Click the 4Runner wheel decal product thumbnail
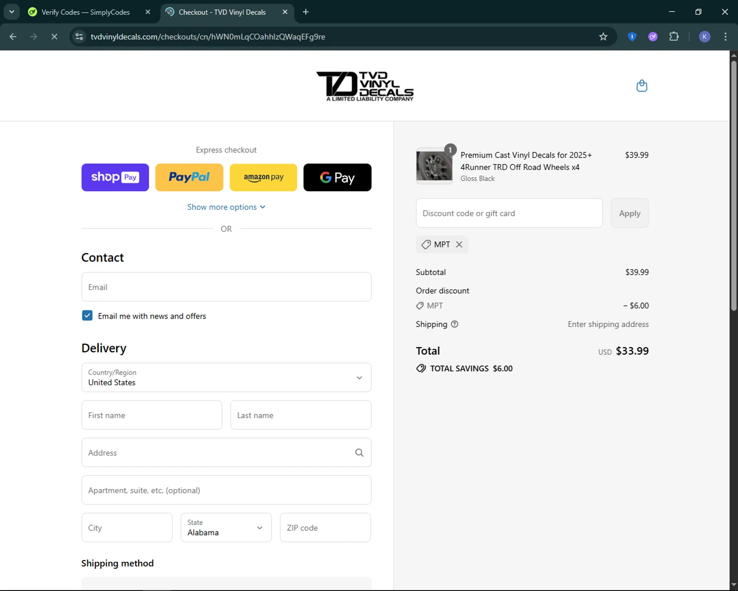Viewport: 738px width, 591px height. tap(434, 166)
